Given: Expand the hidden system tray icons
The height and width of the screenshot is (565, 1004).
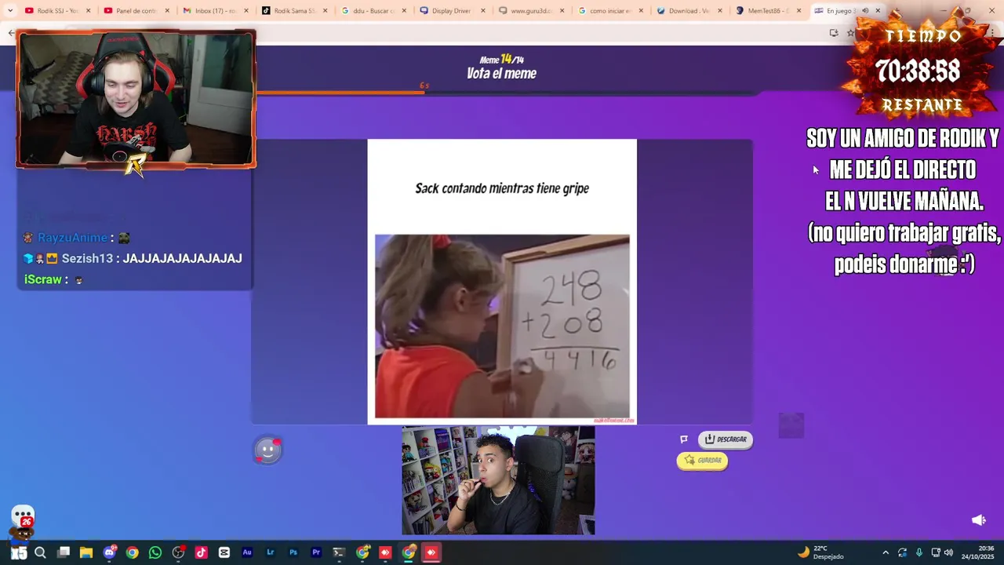Looking at the screenshot, I should [x=886, y=552].
